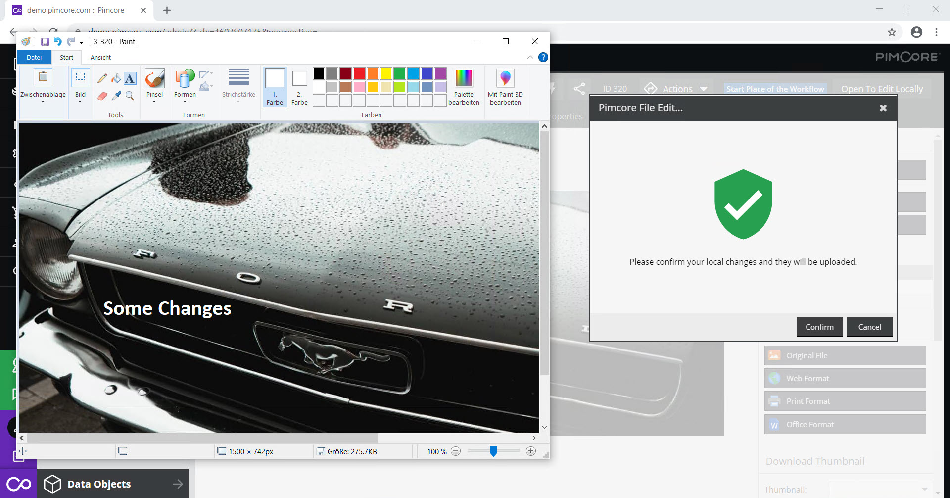Click the Chrome profile avatar icon

[x=916, y=32]
